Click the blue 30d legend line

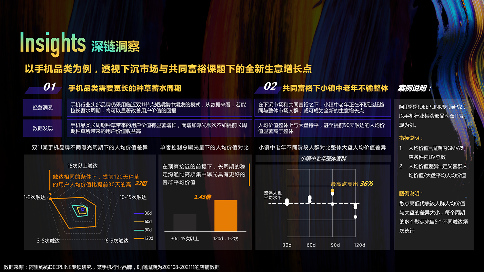(x=139, y=213)
